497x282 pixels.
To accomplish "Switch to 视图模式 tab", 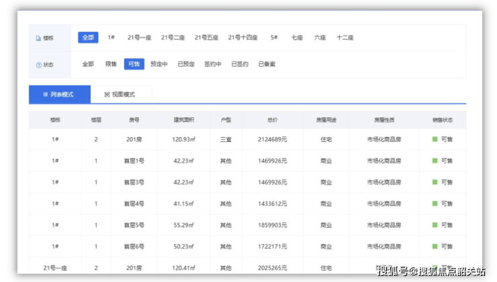I will coord(121,94).
